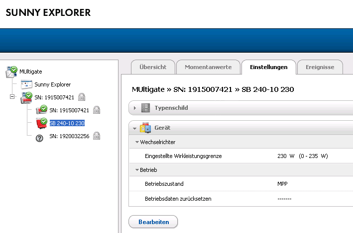Select SN: 1920032256 in the tree

coord(69,136)
